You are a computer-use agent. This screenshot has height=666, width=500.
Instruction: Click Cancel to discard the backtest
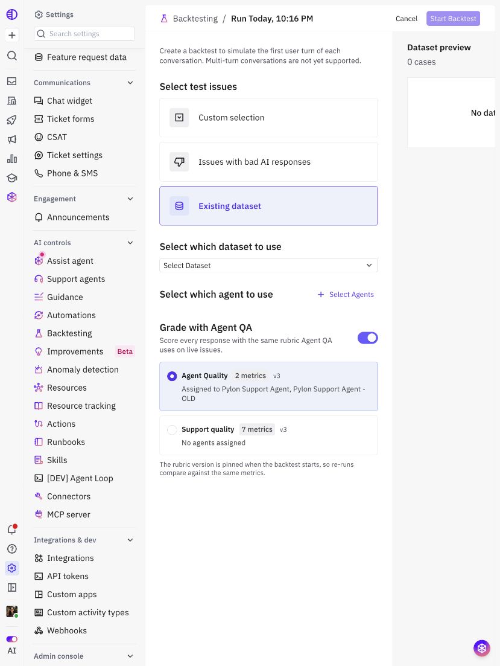coord(406,19)
